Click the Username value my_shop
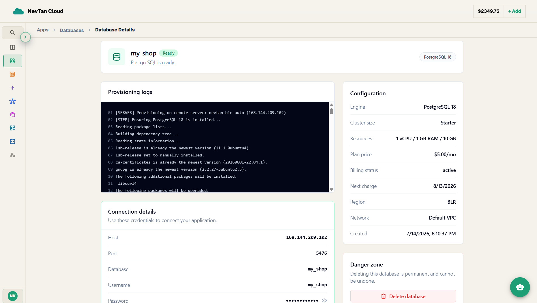Image resolution: width=537 pixels, height=303 pixels. (317, 285)
